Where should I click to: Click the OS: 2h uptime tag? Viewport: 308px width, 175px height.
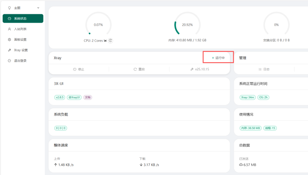point(263,97)
